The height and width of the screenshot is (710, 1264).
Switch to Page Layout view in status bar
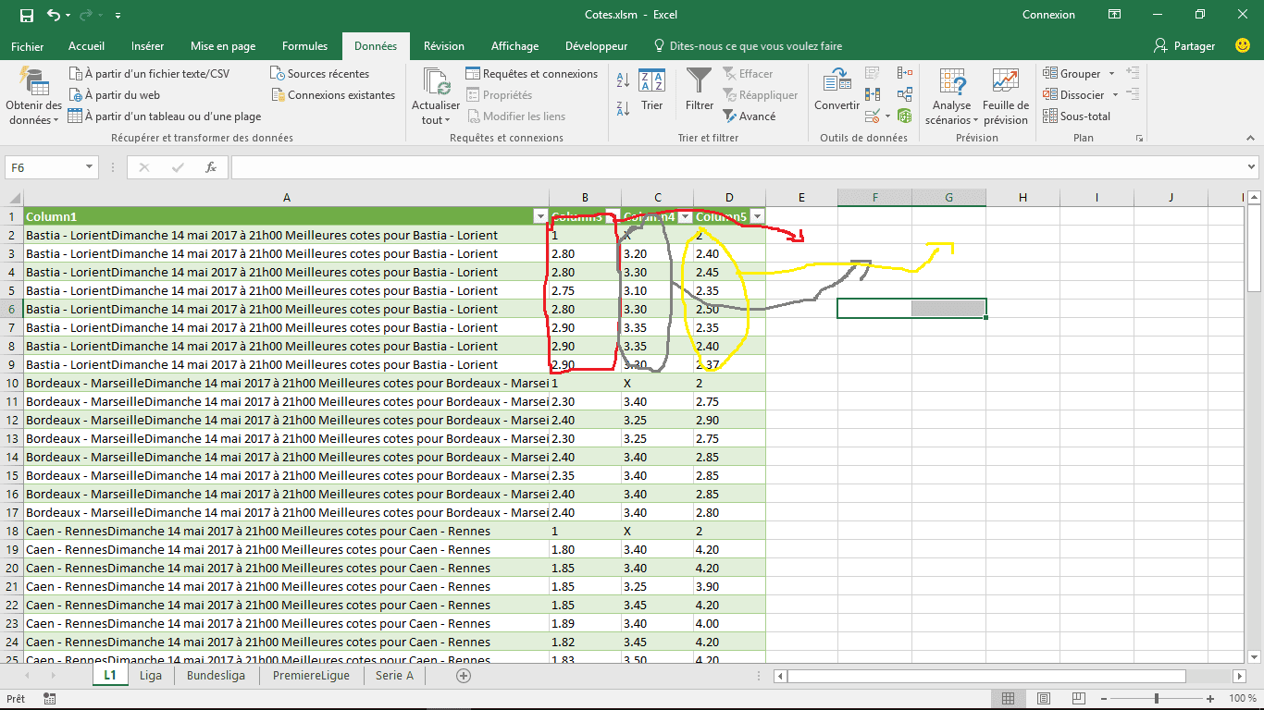point(1044,699)
